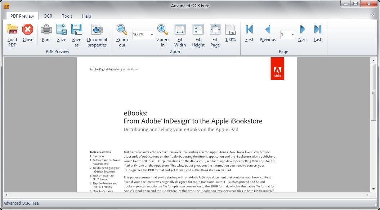Jump to the First page

pyautogui.click(x=249, y=35)
